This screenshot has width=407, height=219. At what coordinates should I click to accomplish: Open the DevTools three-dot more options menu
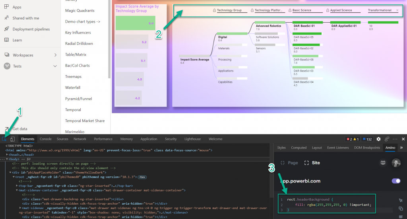[x=395, y=139]
